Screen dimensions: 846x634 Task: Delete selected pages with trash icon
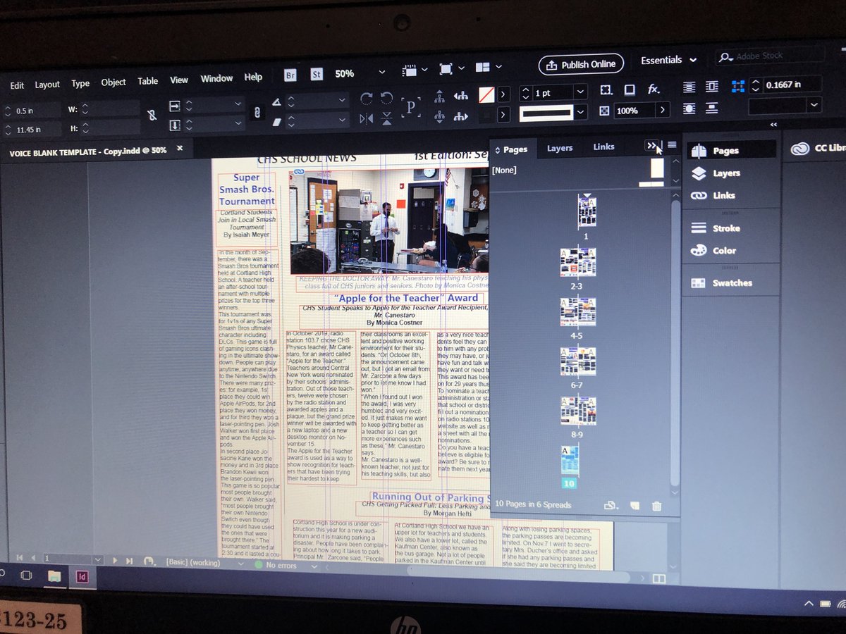point(656,505)
